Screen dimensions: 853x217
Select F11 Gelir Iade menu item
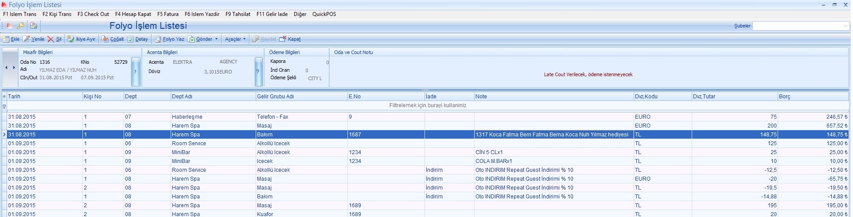pos(272,14)
